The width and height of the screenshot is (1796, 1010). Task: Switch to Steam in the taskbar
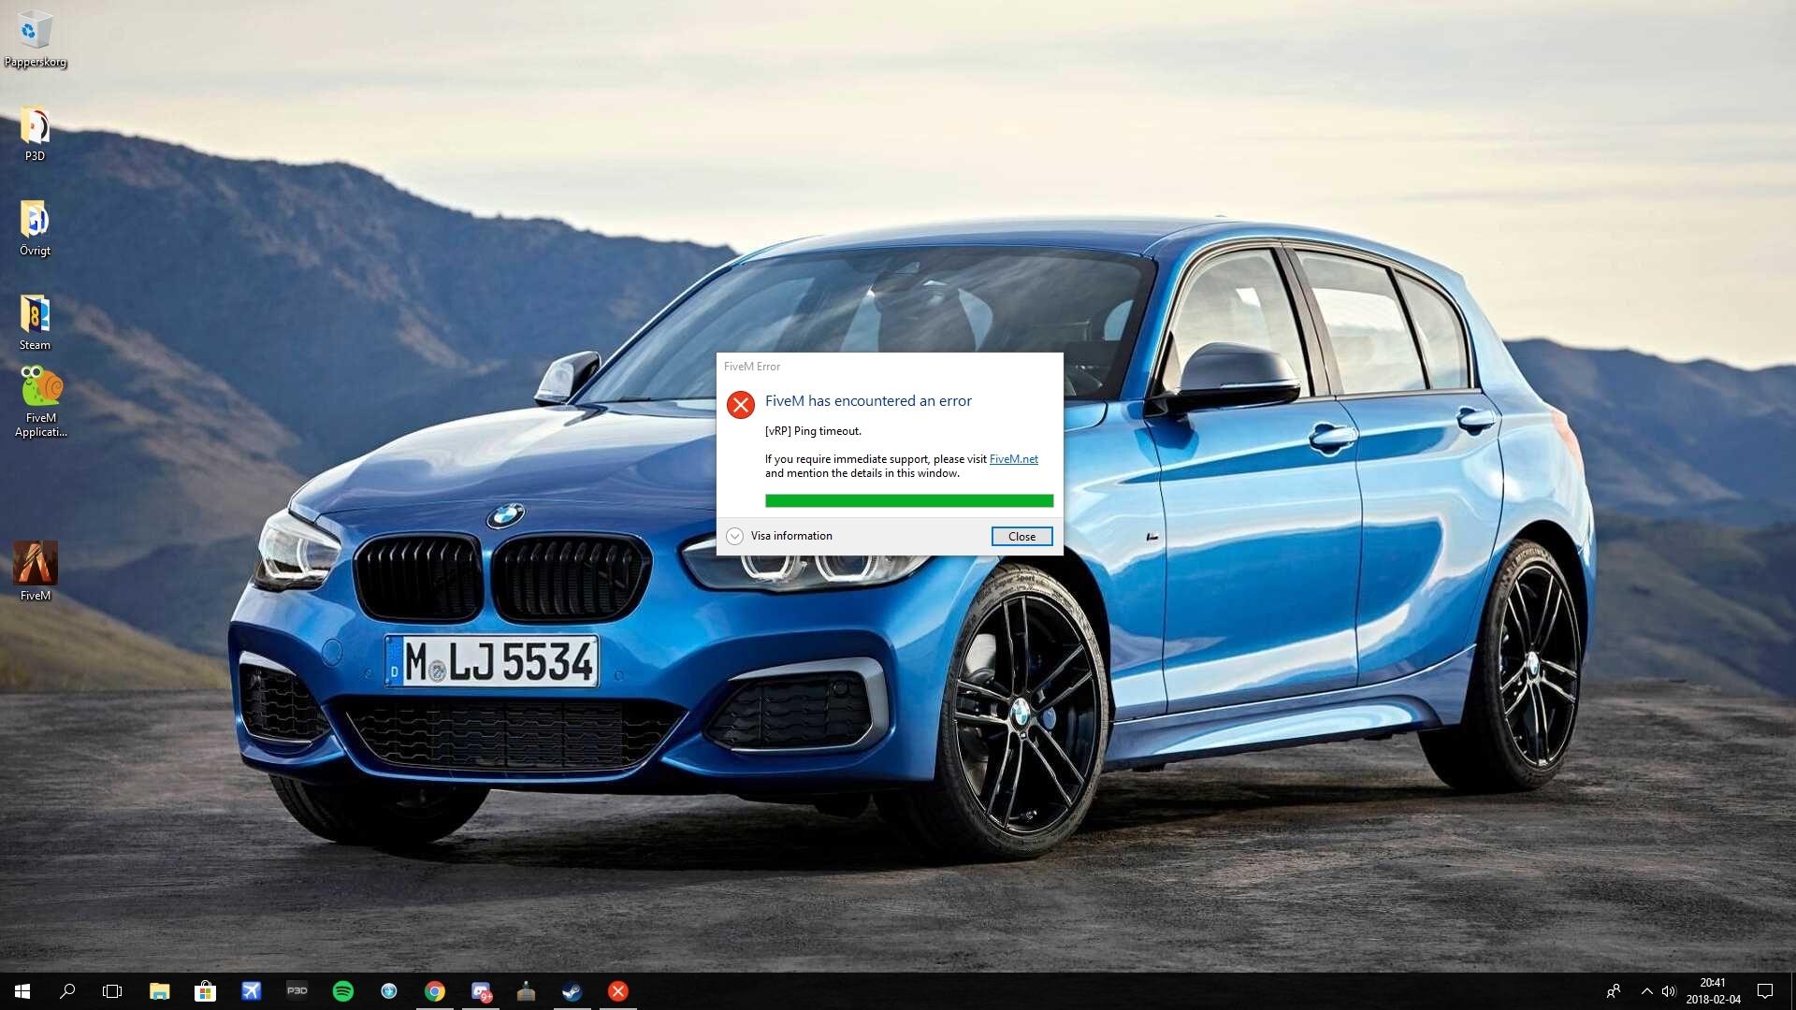pyautogui.click(x=572, y=991)
